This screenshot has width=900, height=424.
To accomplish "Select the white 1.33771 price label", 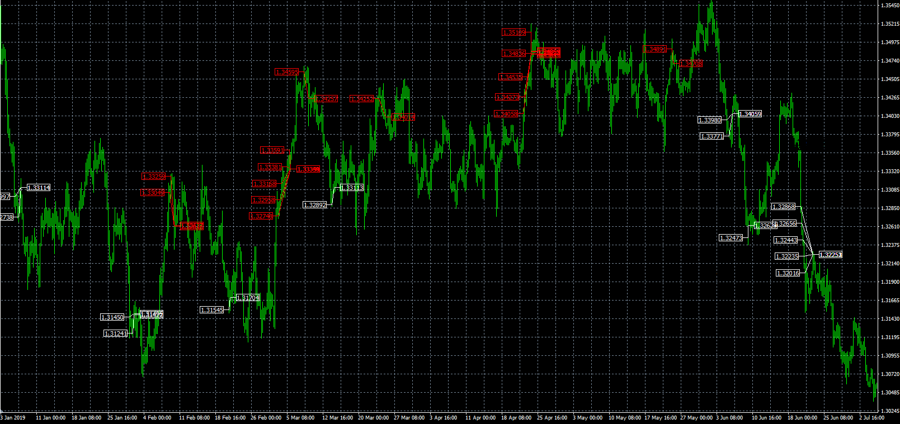I will tap(712, 136).
